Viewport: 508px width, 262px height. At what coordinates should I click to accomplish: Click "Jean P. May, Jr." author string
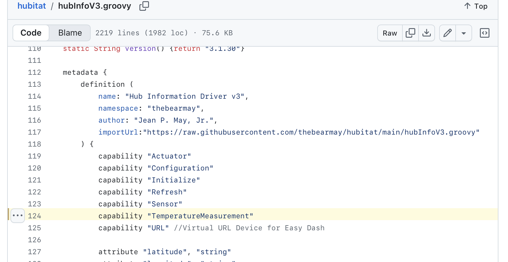[x=174, y=120]
